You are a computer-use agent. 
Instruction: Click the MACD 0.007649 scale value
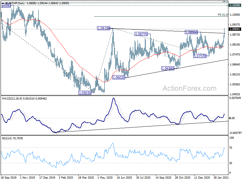coord(235,98)
